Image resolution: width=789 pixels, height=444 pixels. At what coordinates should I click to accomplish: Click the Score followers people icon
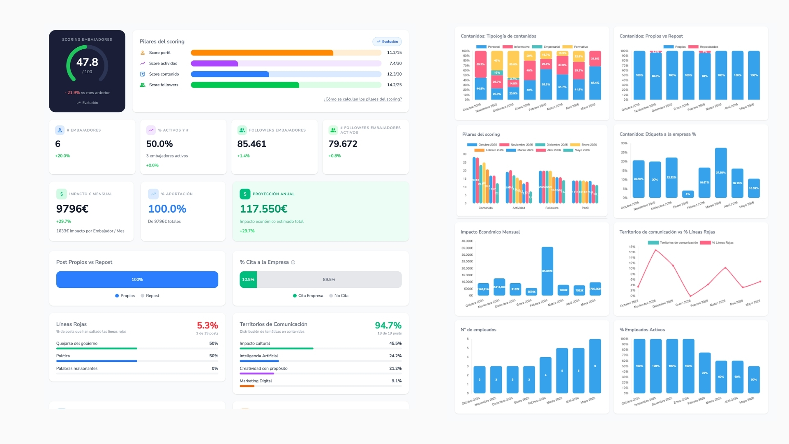[143, 85]
